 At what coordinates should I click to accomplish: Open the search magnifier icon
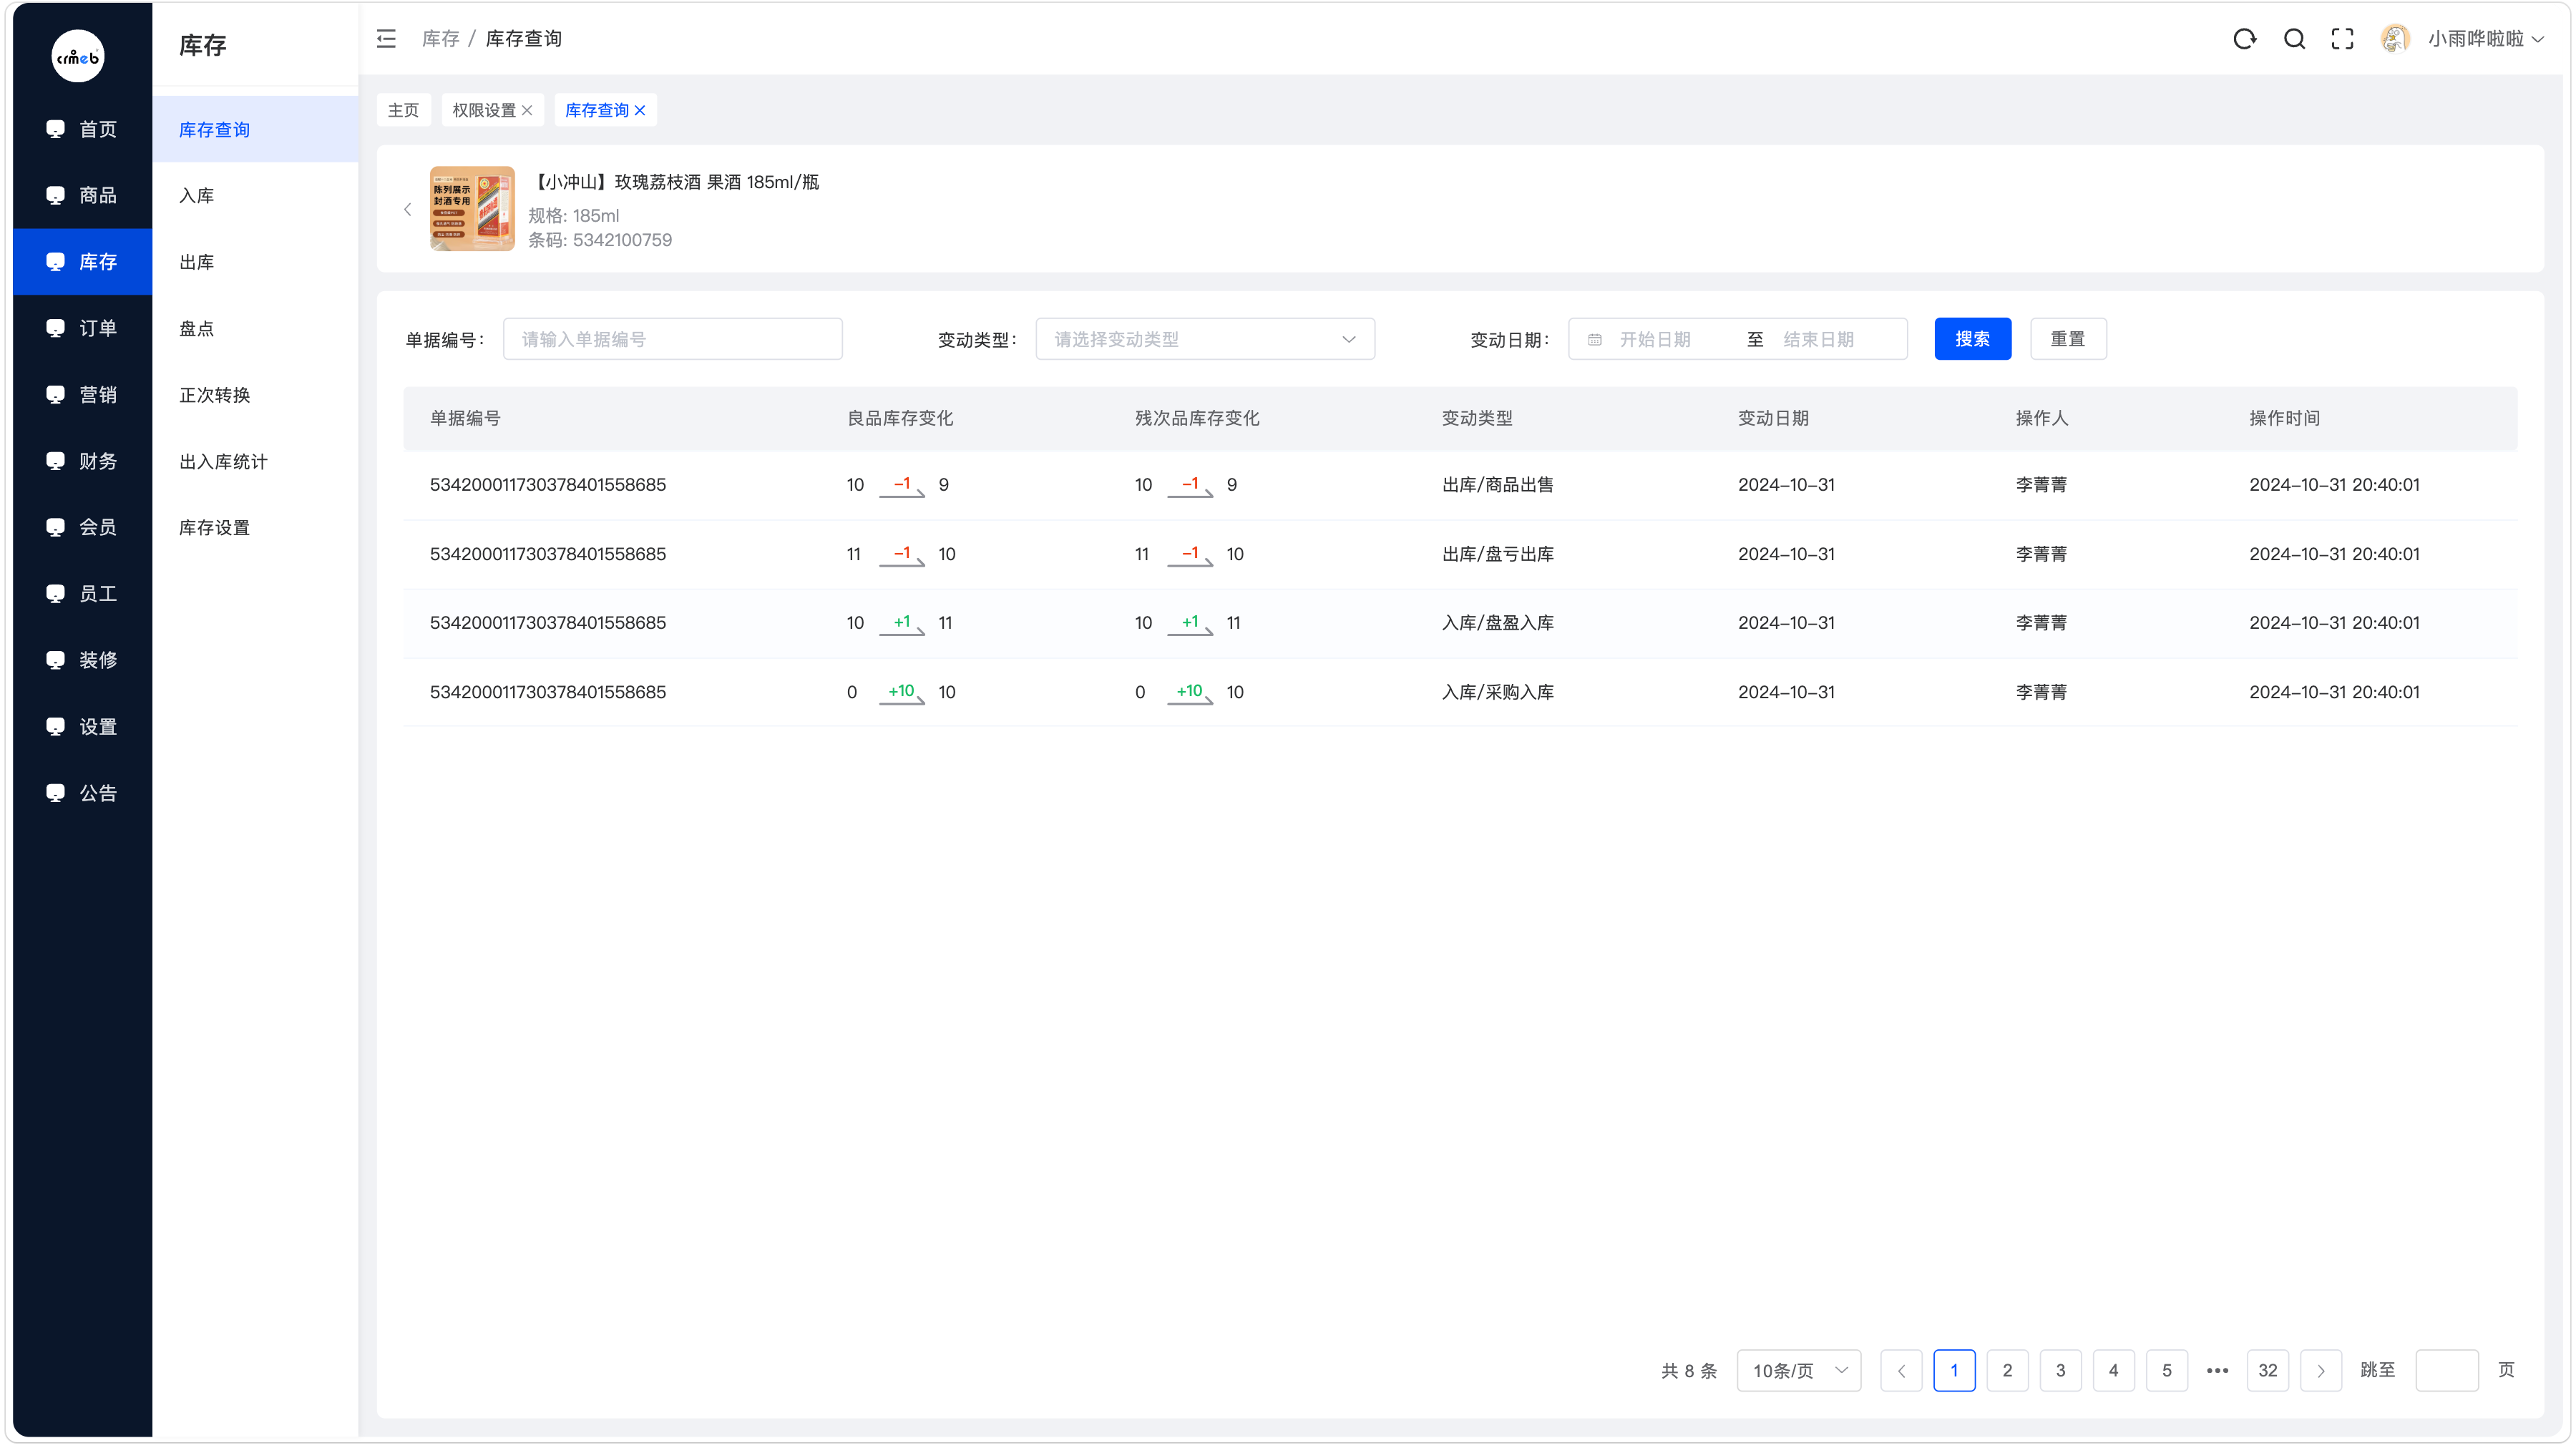tap(2294, 39)
